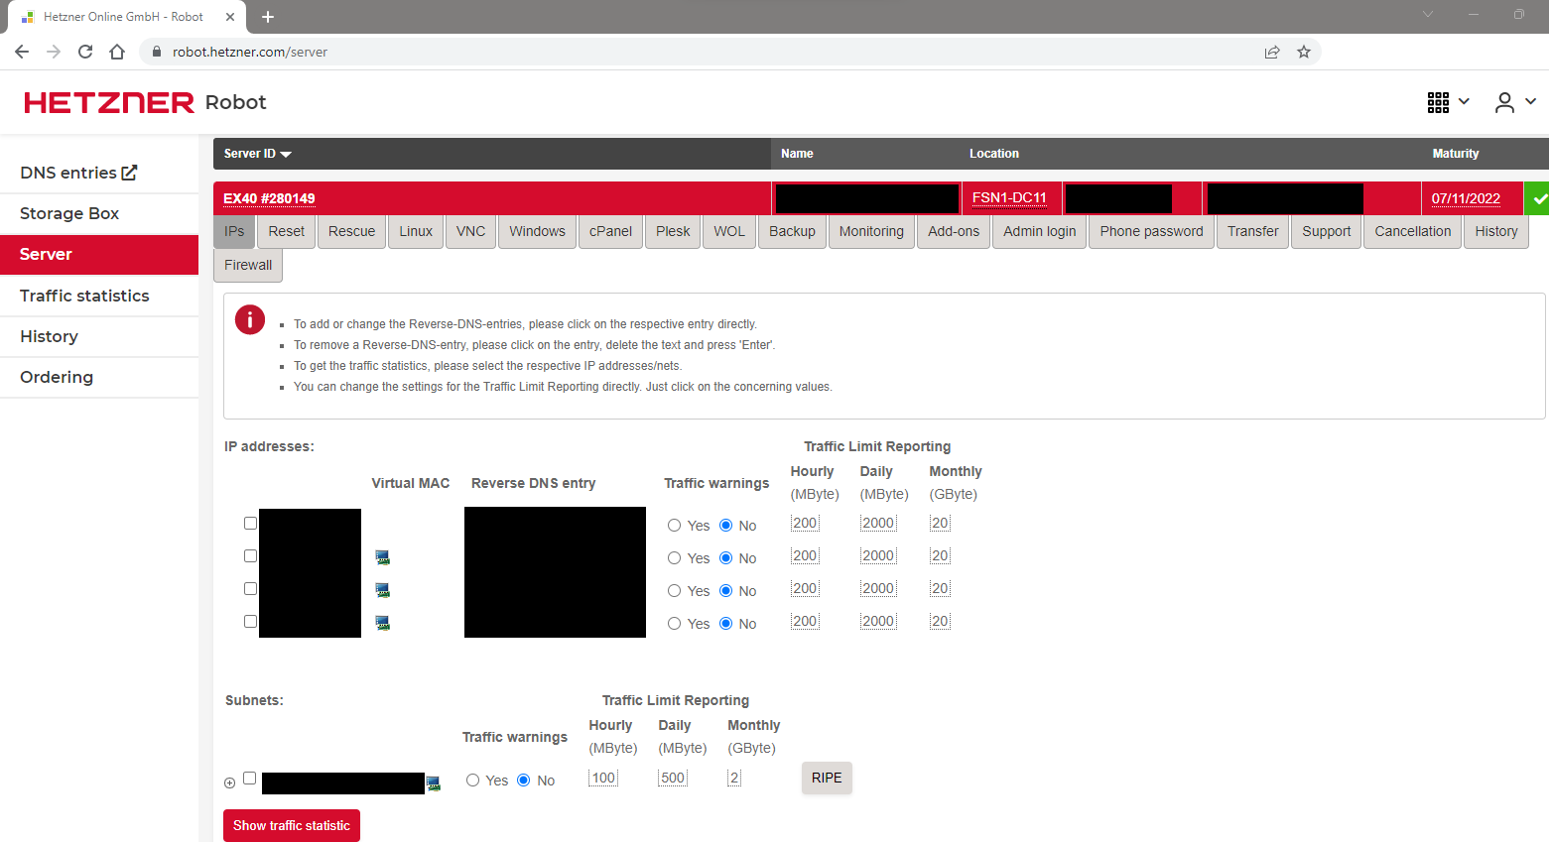Screen dimensions: 1551x842
Task: Open a new browser tab
Action: (x=268, y=17)
